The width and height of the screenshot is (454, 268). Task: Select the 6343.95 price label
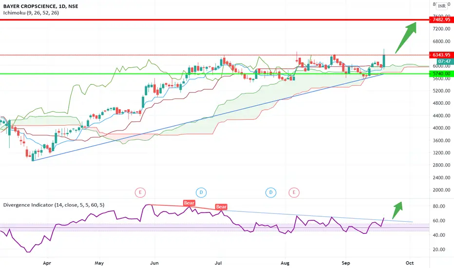tap(441, 55)
